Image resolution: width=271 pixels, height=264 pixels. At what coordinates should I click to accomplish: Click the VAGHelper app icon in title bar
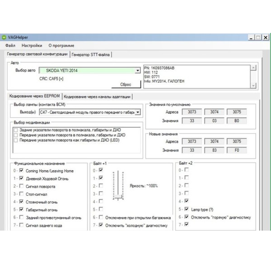4,37
